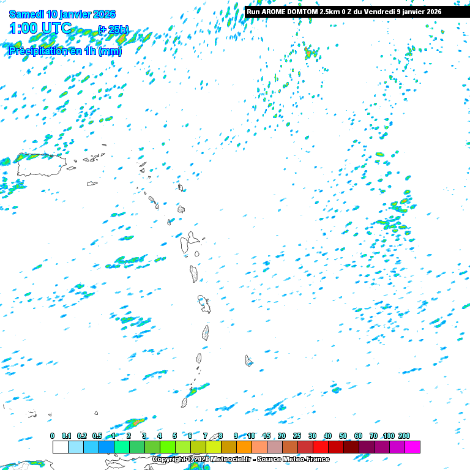
Task: Click Grenada island near the bottom
Action: click(x=184, y=403)
